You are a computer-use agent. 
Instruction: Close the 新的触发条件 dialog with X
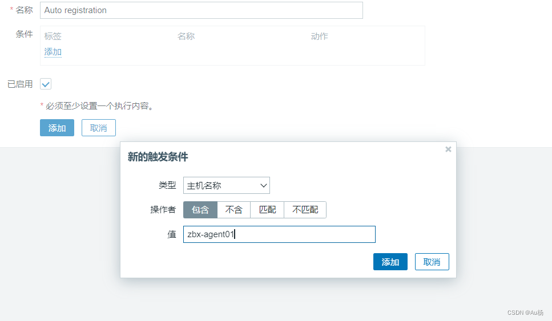click(x=448, y=149)
